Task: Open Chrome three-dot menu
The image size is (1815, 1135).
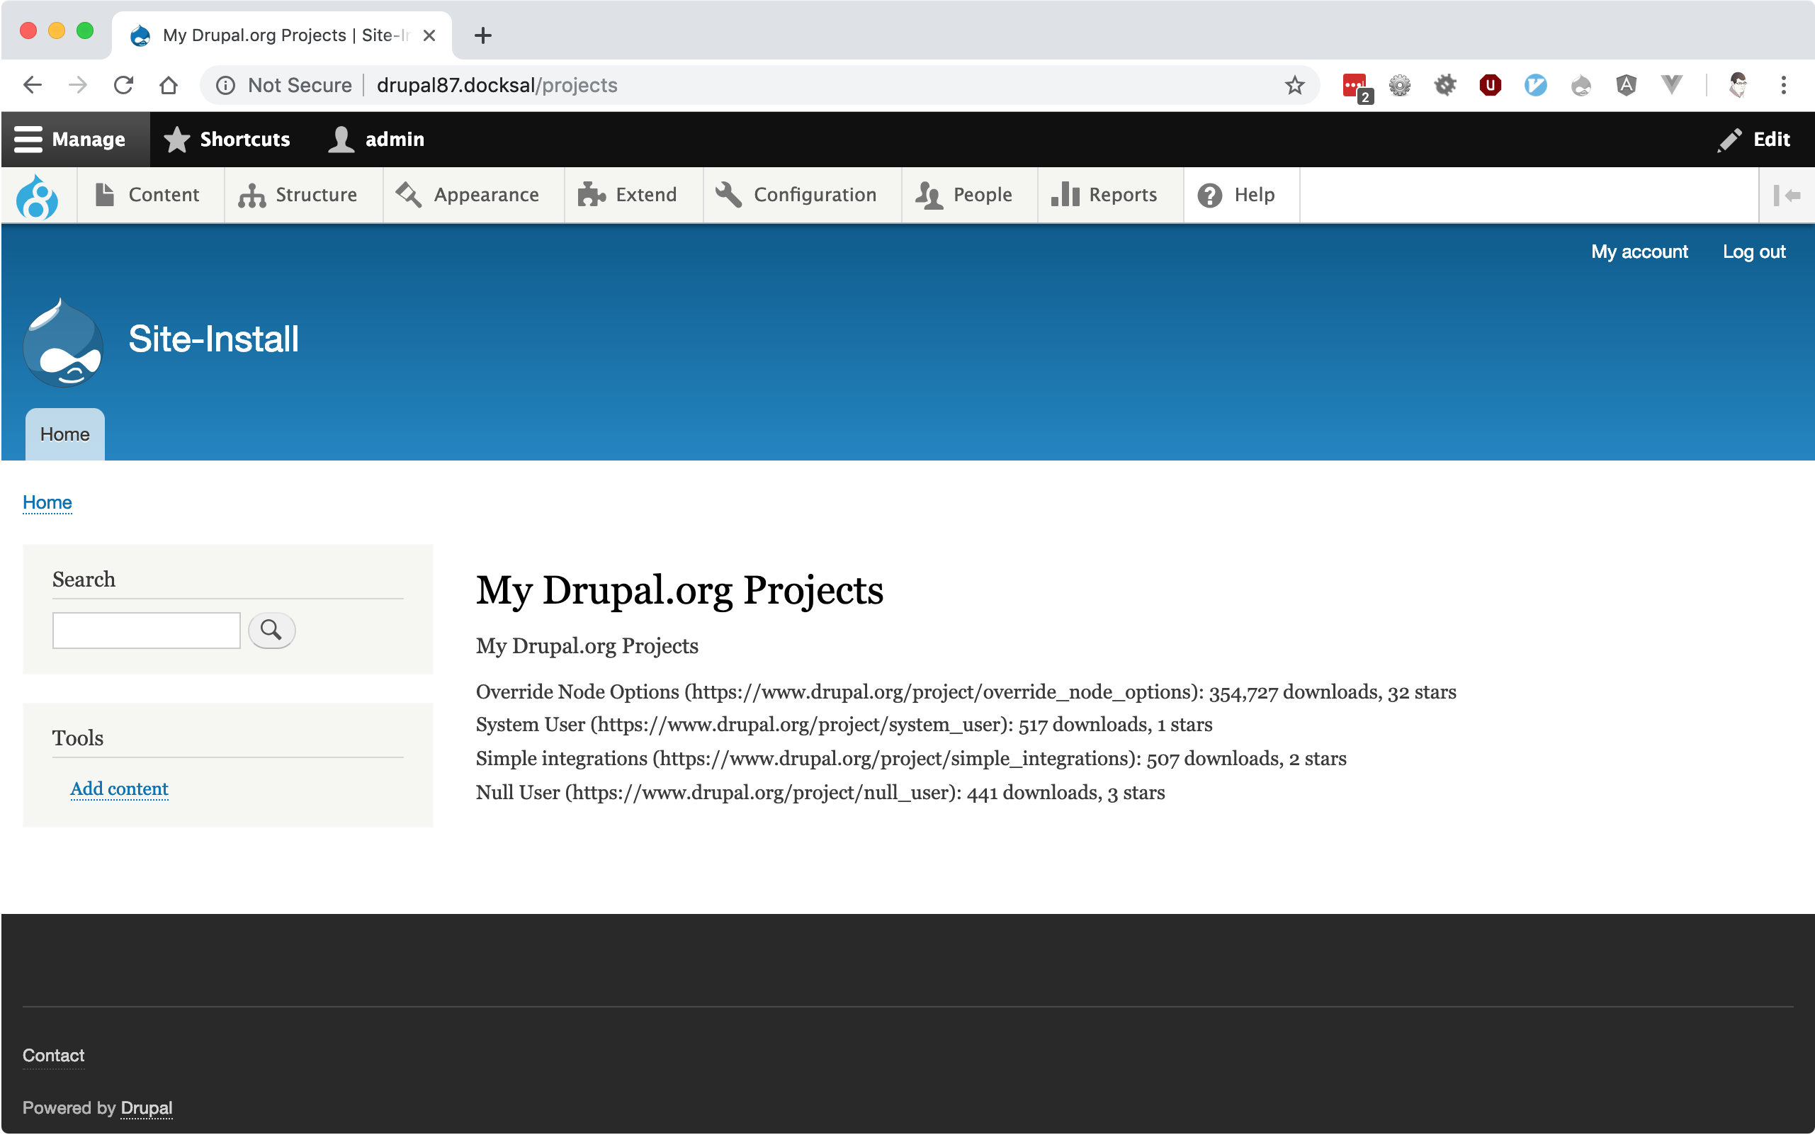Action: pyautogui.click(x=1782, y=86)
